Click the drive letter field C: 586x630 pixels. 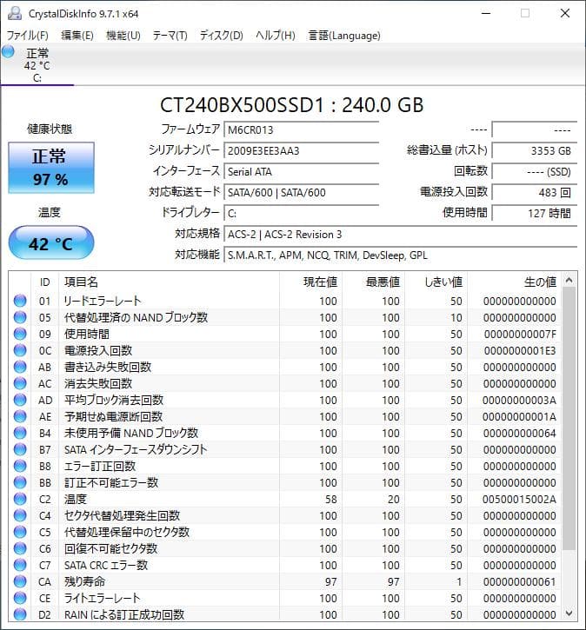pos(301,214)
